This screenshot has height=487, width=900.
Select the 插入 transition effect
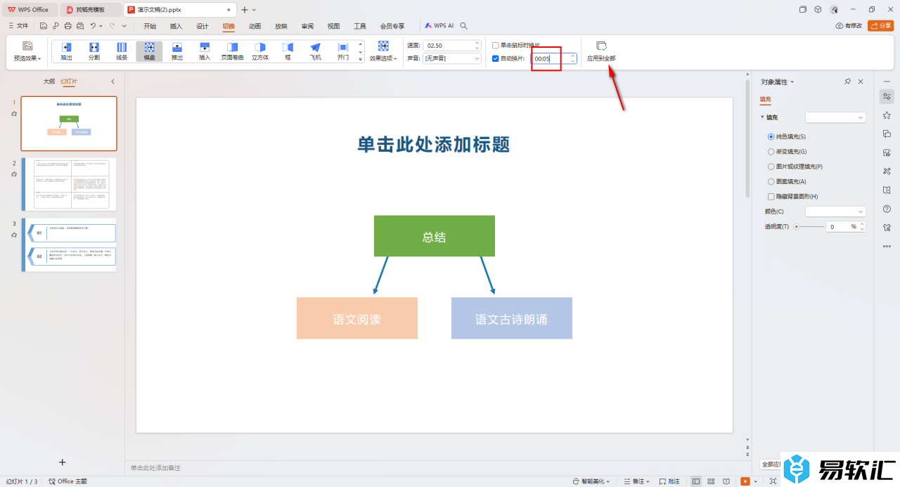click(x=205, y=51)
